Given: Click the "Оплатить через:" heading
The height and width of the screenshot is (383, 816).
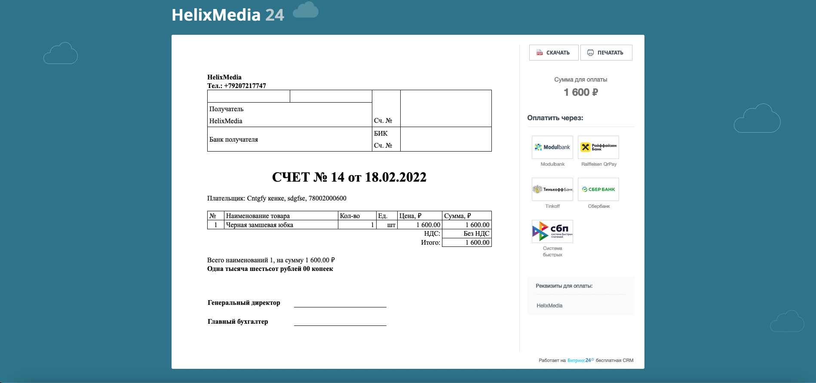Looking at the screenshot, I should click(555, 118).
